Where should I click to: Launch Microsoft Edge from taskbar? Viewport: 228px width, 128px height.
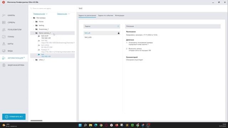(x=96, y=125)
